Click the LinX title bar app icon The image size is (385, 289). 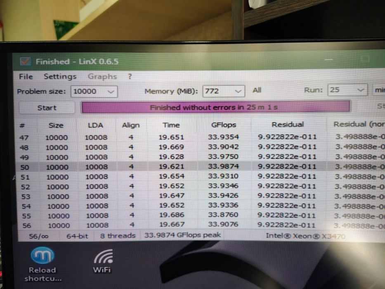point(26,62)
